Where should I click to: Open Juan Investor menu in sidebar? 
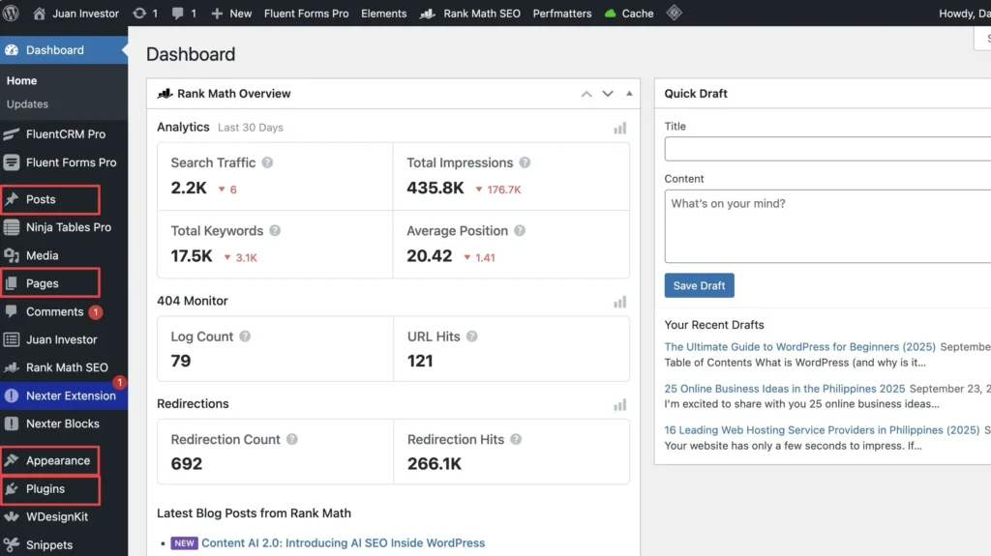click(x=63, y=339)
